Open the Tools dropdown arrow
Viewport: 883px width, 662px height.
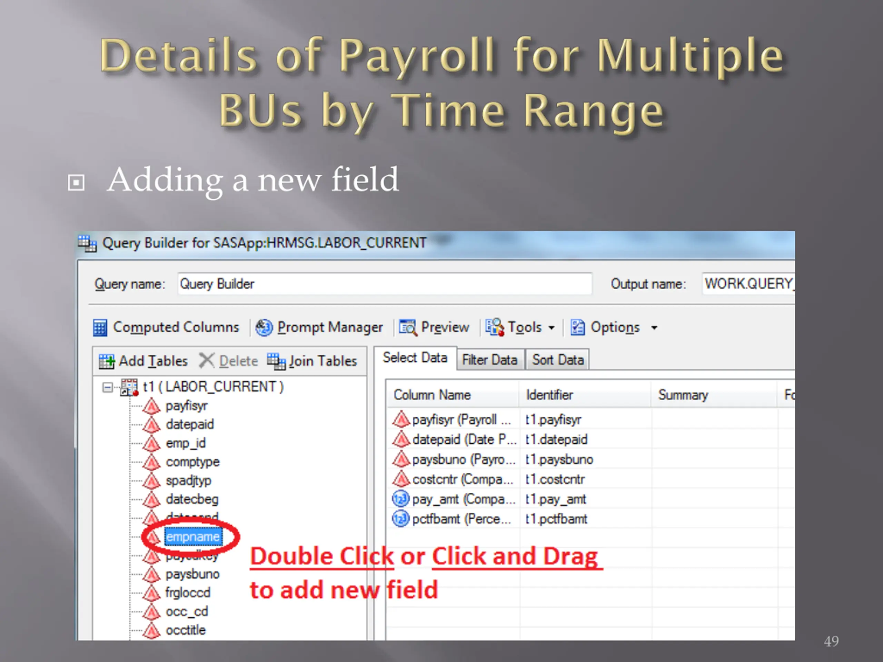point(552,328)
